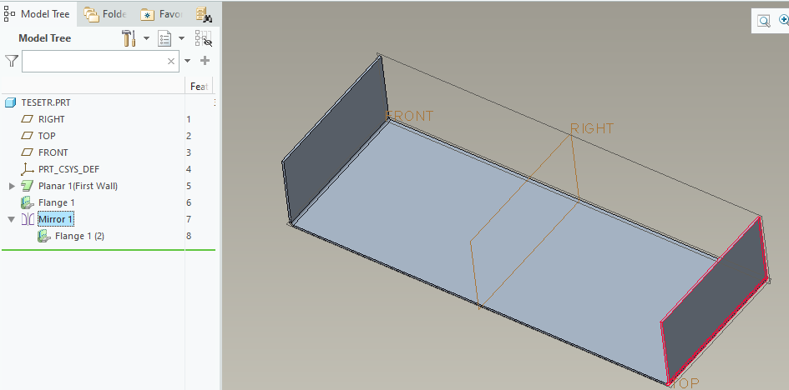Click the TOP datum plane icon
789x390 pixels.
click(x=27, y=136)
